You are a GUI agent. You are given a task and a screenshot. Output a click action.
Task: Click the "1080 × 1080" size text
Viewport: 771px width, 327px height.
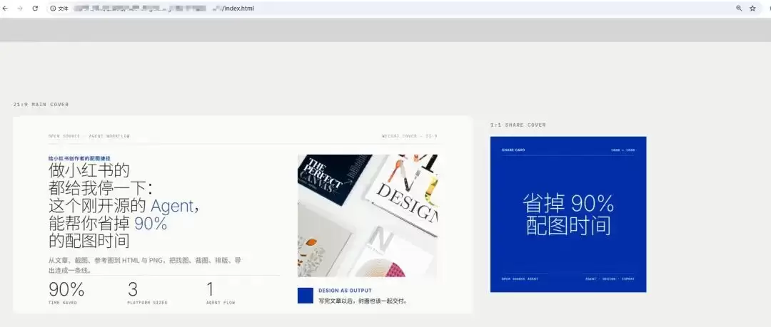(623, 150)
